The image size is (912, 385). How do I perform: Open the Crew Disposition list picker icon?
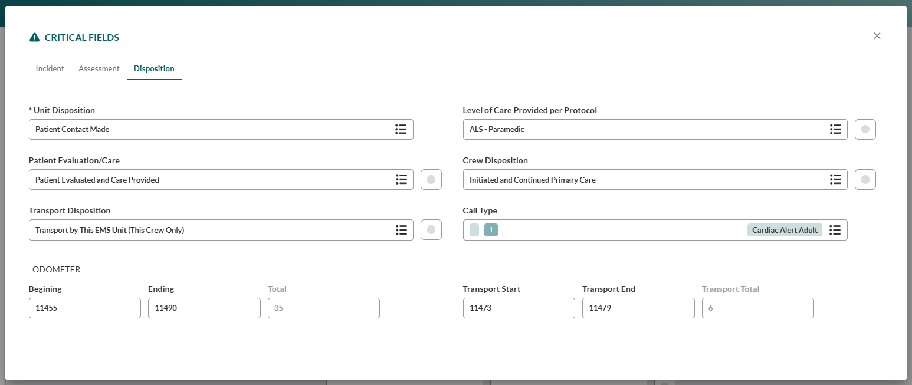click(835, 179)
